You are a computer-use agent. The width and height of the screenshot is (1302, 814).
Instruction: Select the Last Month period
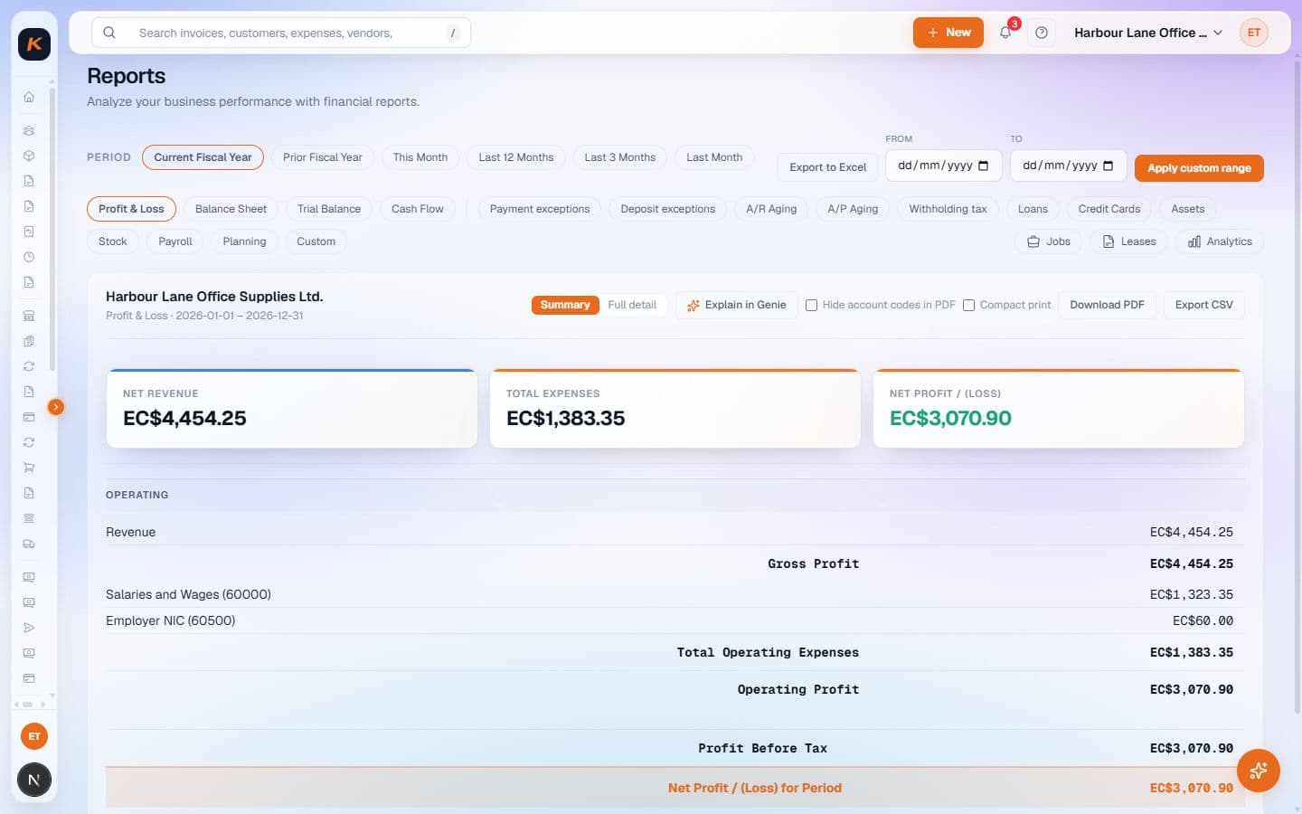pos(714,157)
